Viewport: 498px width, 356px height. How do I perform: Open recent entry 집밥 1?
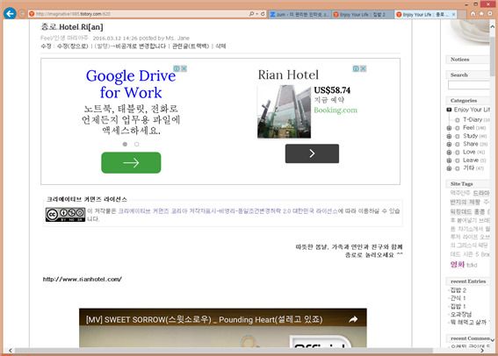(458, 306)
